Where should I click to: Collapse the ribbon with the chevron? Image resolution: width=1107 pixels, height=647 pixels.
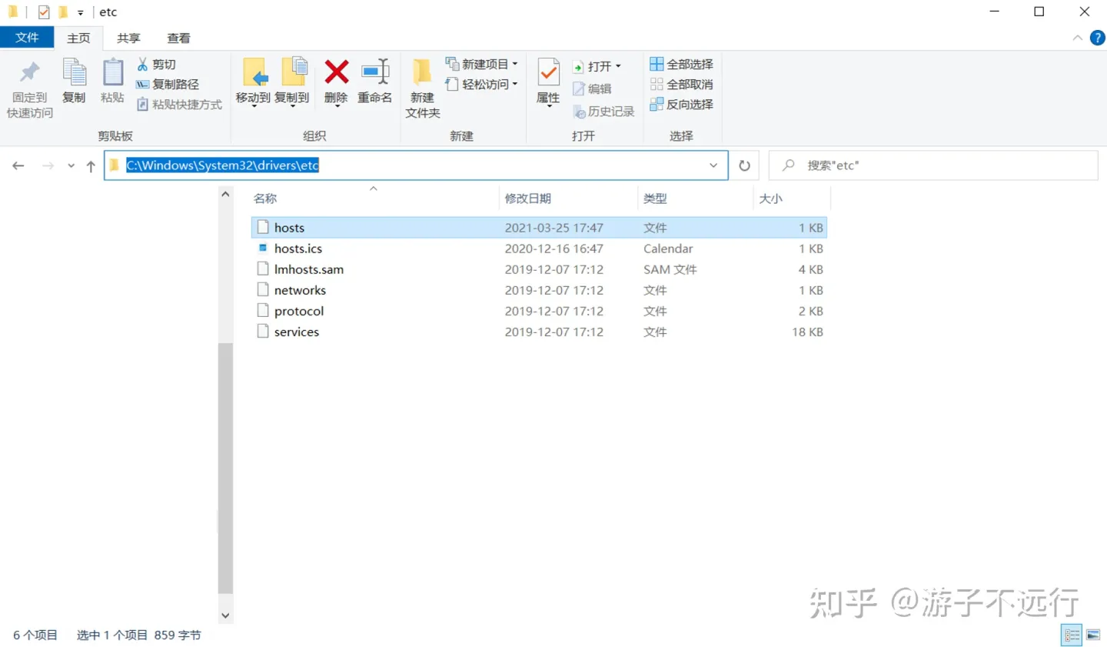click(x=1077, y=38)
